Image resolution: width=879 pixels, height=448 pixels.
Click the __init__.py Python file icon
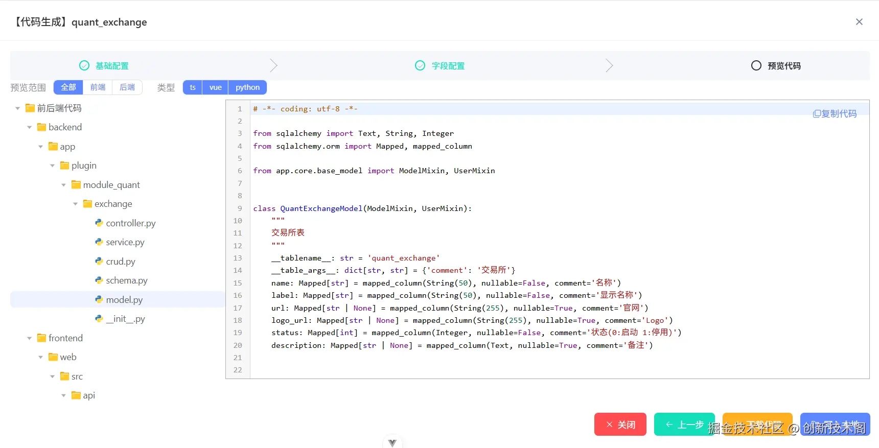[99, 318]
